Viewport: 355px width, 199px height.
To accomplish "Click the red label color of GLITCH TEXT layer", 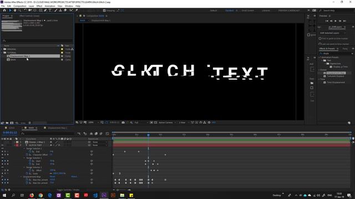I will (x=17, y=145).
